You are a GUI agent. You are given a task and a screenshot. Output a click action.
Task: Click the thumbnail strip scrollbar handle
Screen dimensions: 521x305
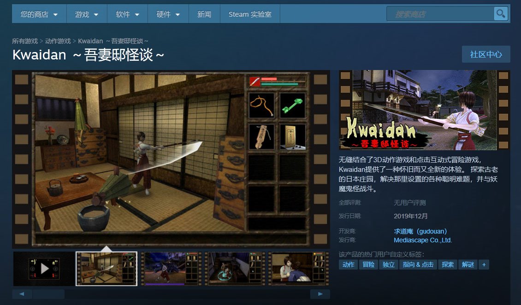pos(48,294)
